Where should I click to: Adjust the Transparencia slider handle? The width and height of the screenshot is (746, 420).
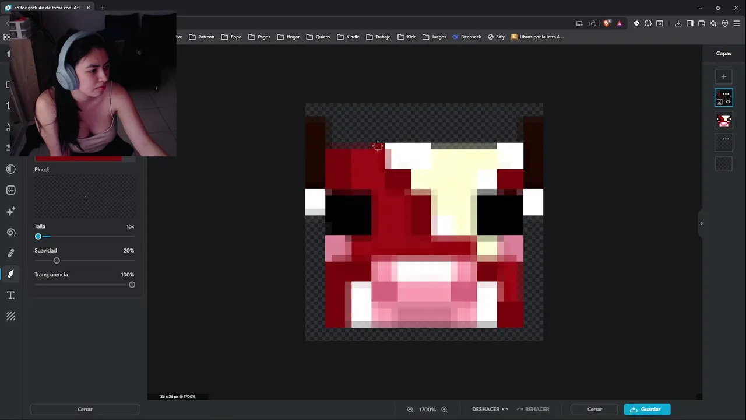[x=132, y=285]
